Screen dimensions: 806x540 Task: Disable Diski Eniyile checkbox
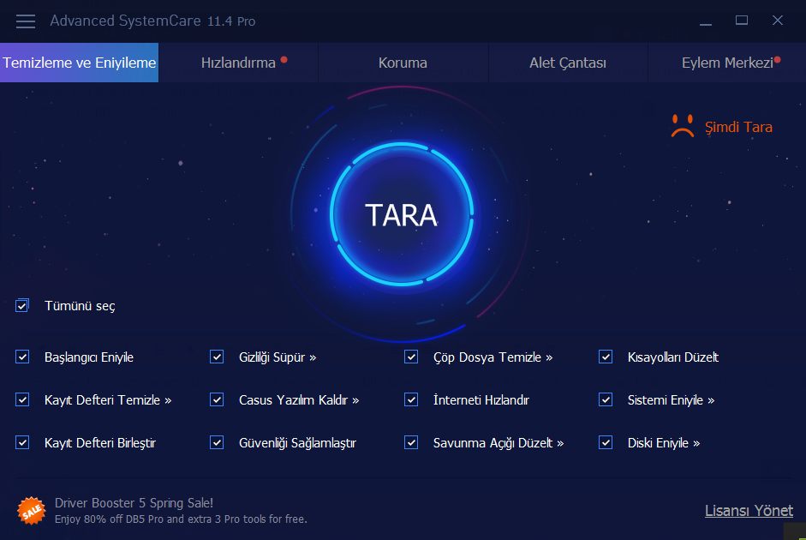click(x=606, y=443)
